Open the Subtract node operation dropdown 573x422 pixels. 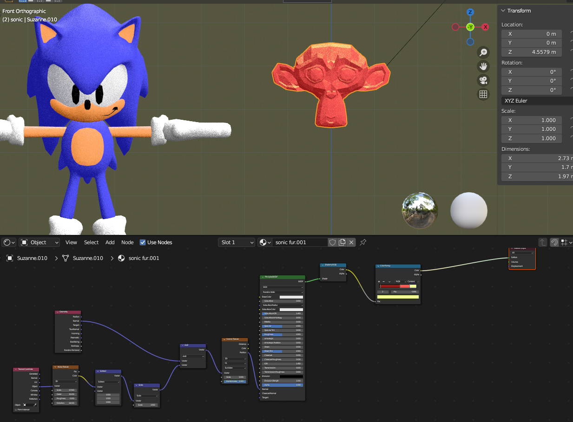(108, 382)
